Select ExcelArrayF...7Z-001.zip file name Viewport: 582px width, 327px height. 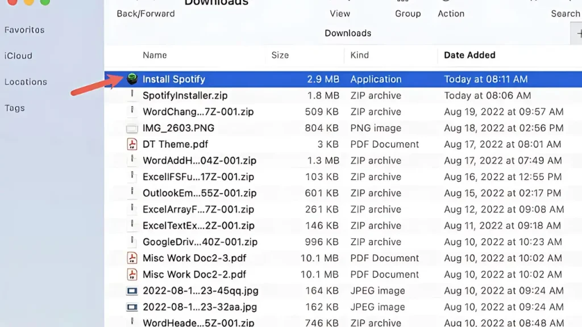pyautogui.click(x=198, y=209)
